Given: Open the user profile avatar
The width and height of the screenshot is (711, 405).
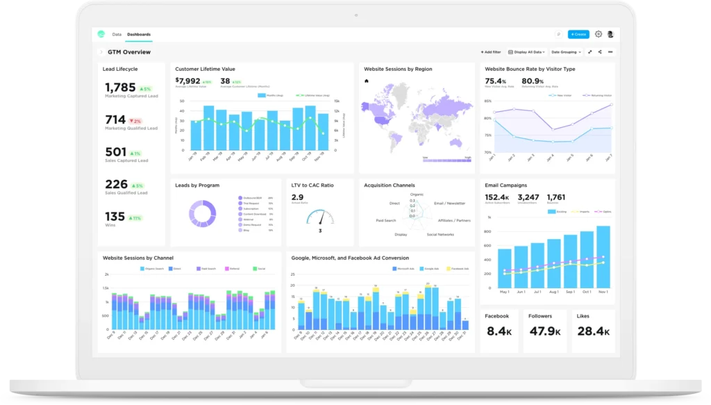Looking at the screenshot, I should click(610, 35).
